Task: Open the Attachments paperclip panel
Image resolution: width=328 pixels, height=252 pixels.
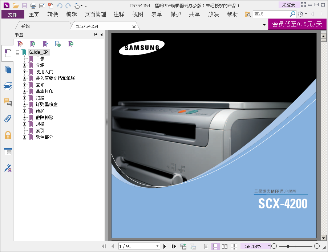Action: (8, 119)
